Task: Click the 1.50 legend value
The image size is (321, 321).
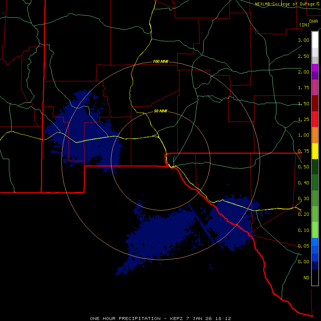Action: coord(304,103)
